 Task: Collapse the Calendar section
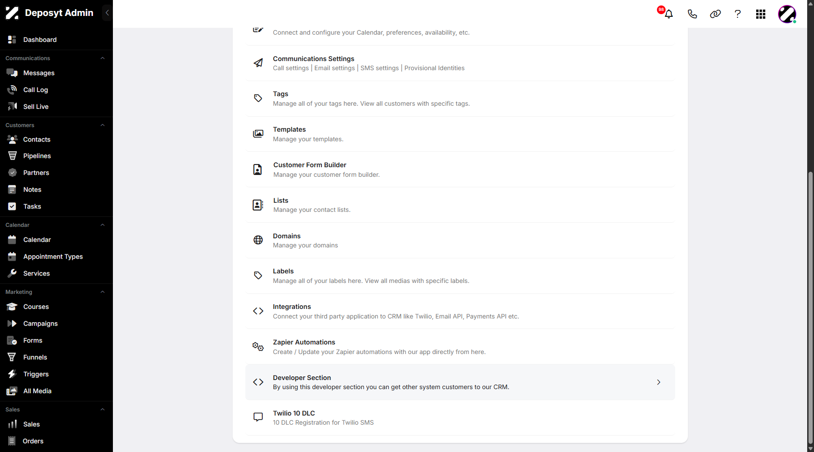(102, 225)
